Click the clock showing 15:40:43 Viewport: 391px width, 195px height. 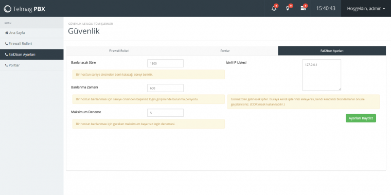tap(326, 8)
